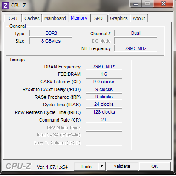Click the version text Ver. 1.67.1.x64
Viewport: 176px width, 176px height.
[52, 167]
